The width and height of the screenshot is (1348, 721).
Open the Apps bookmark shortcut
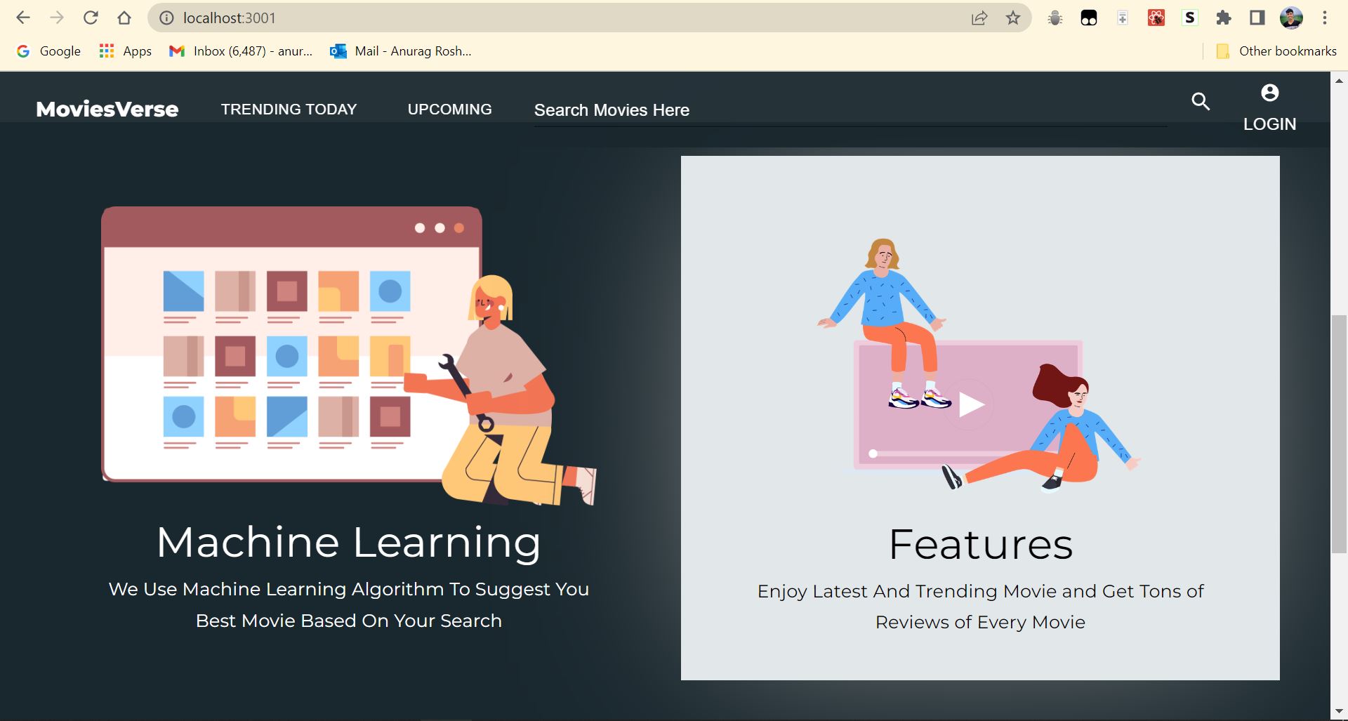coord(126,51)
